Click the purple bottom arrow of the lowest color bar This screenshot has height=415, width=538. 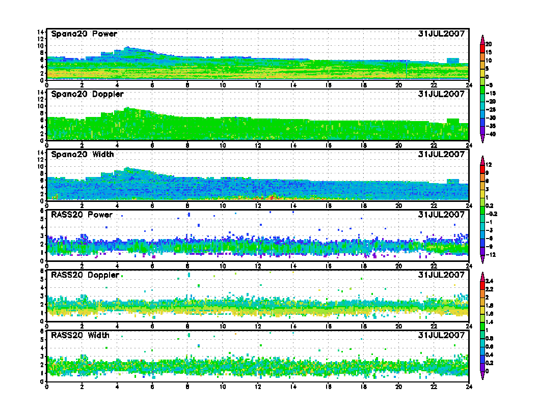point(482,376)
